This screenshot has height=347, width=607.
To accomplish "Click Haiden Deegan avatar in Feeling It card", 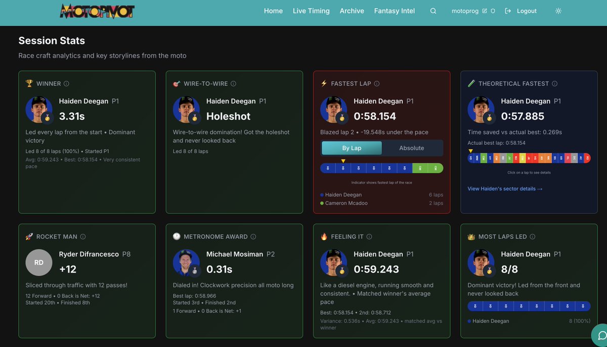I will click(x=334, y=263).
